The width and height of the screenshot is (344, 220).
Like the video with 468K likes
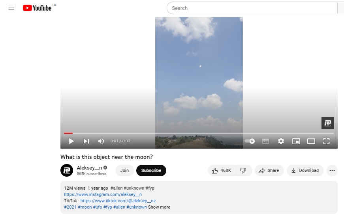pyautogui.click(x=222, y=170)
